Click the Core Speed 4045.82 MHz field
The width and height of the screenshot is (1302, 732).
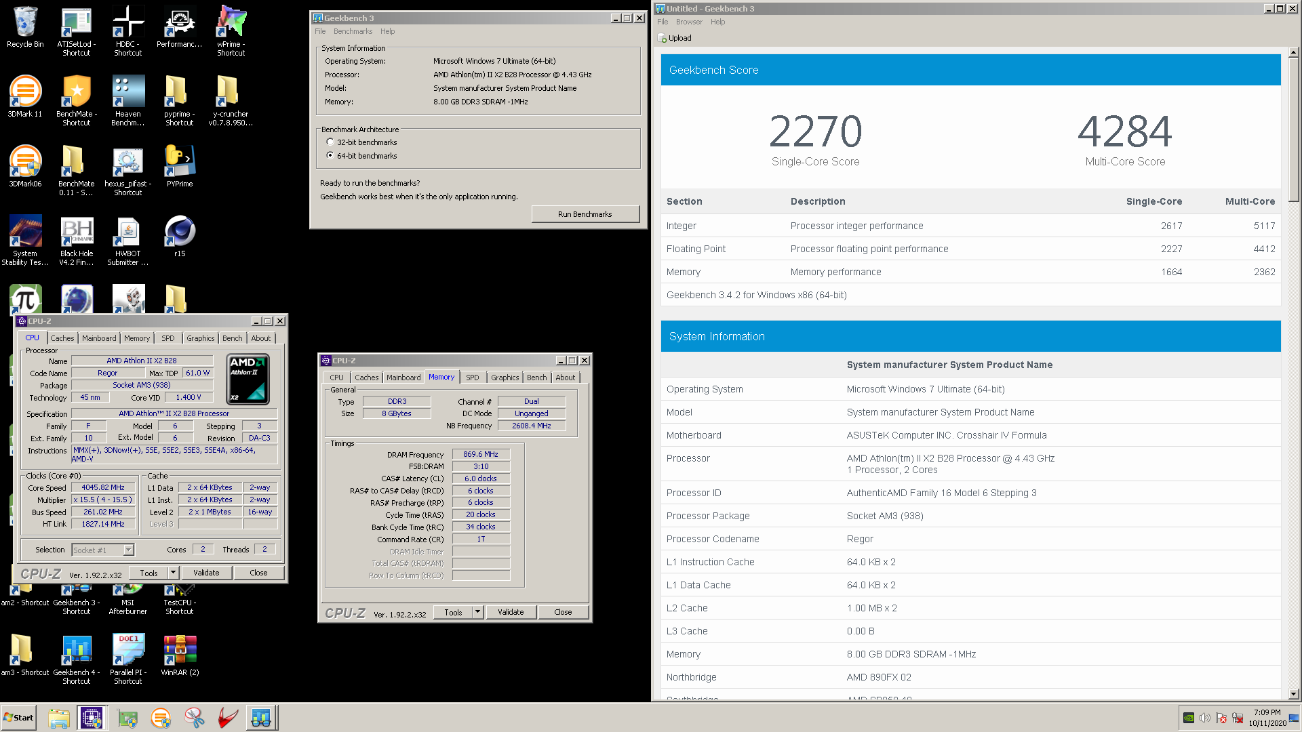tap(103, 488)
